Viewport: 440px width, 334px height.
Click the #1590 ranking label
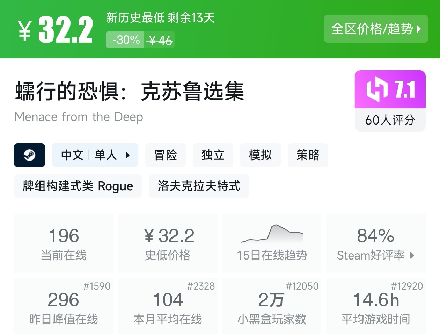coord(97,286)
